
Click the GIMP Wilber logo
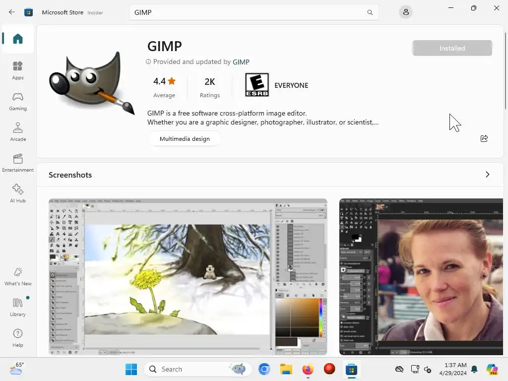point(92,83)
